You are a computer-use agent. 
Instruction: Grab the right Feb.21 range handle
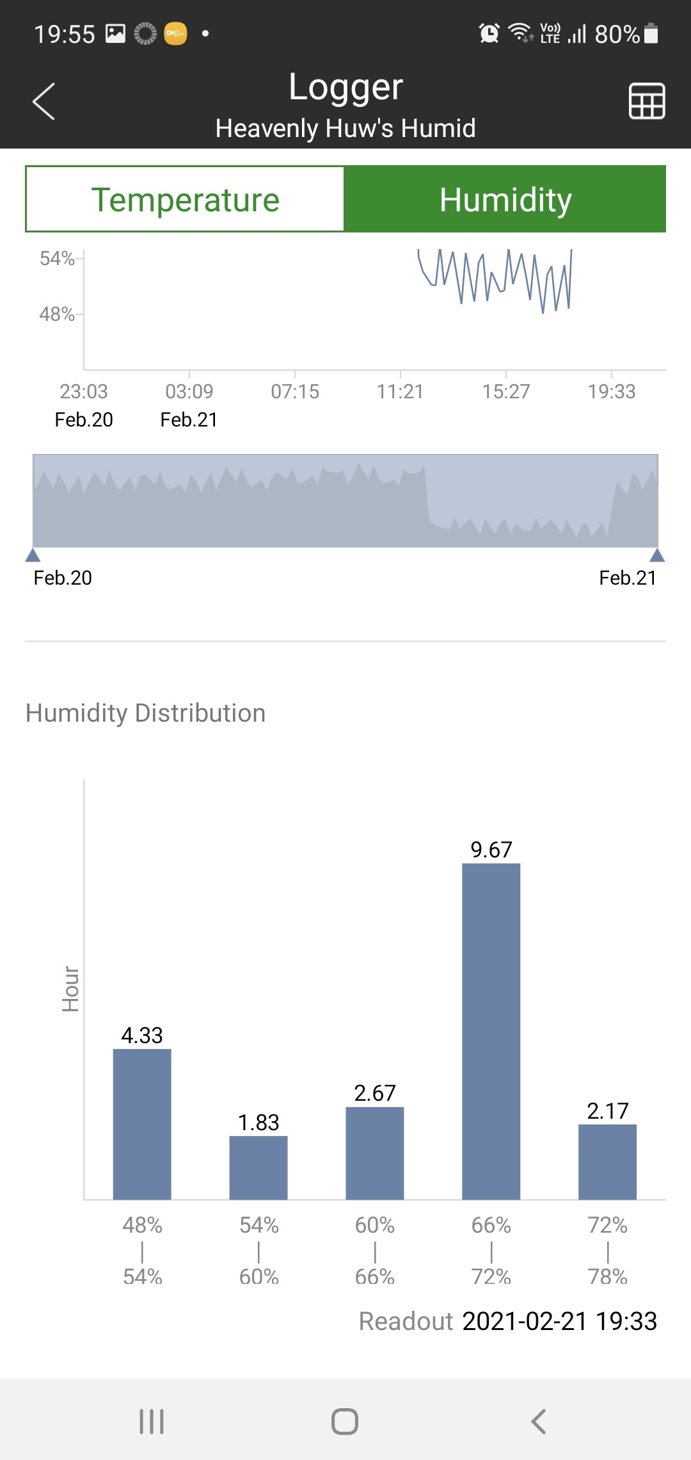(657, 555)
